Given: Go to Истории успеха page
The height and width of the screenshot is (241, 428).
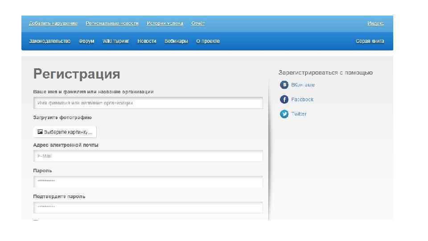Looking at the screenshot, I should 165,23.
